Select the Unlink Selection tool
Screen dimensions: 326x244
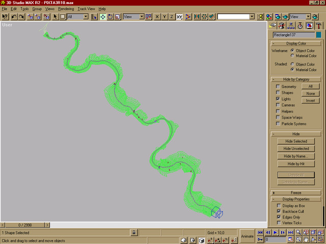[38, 17]
